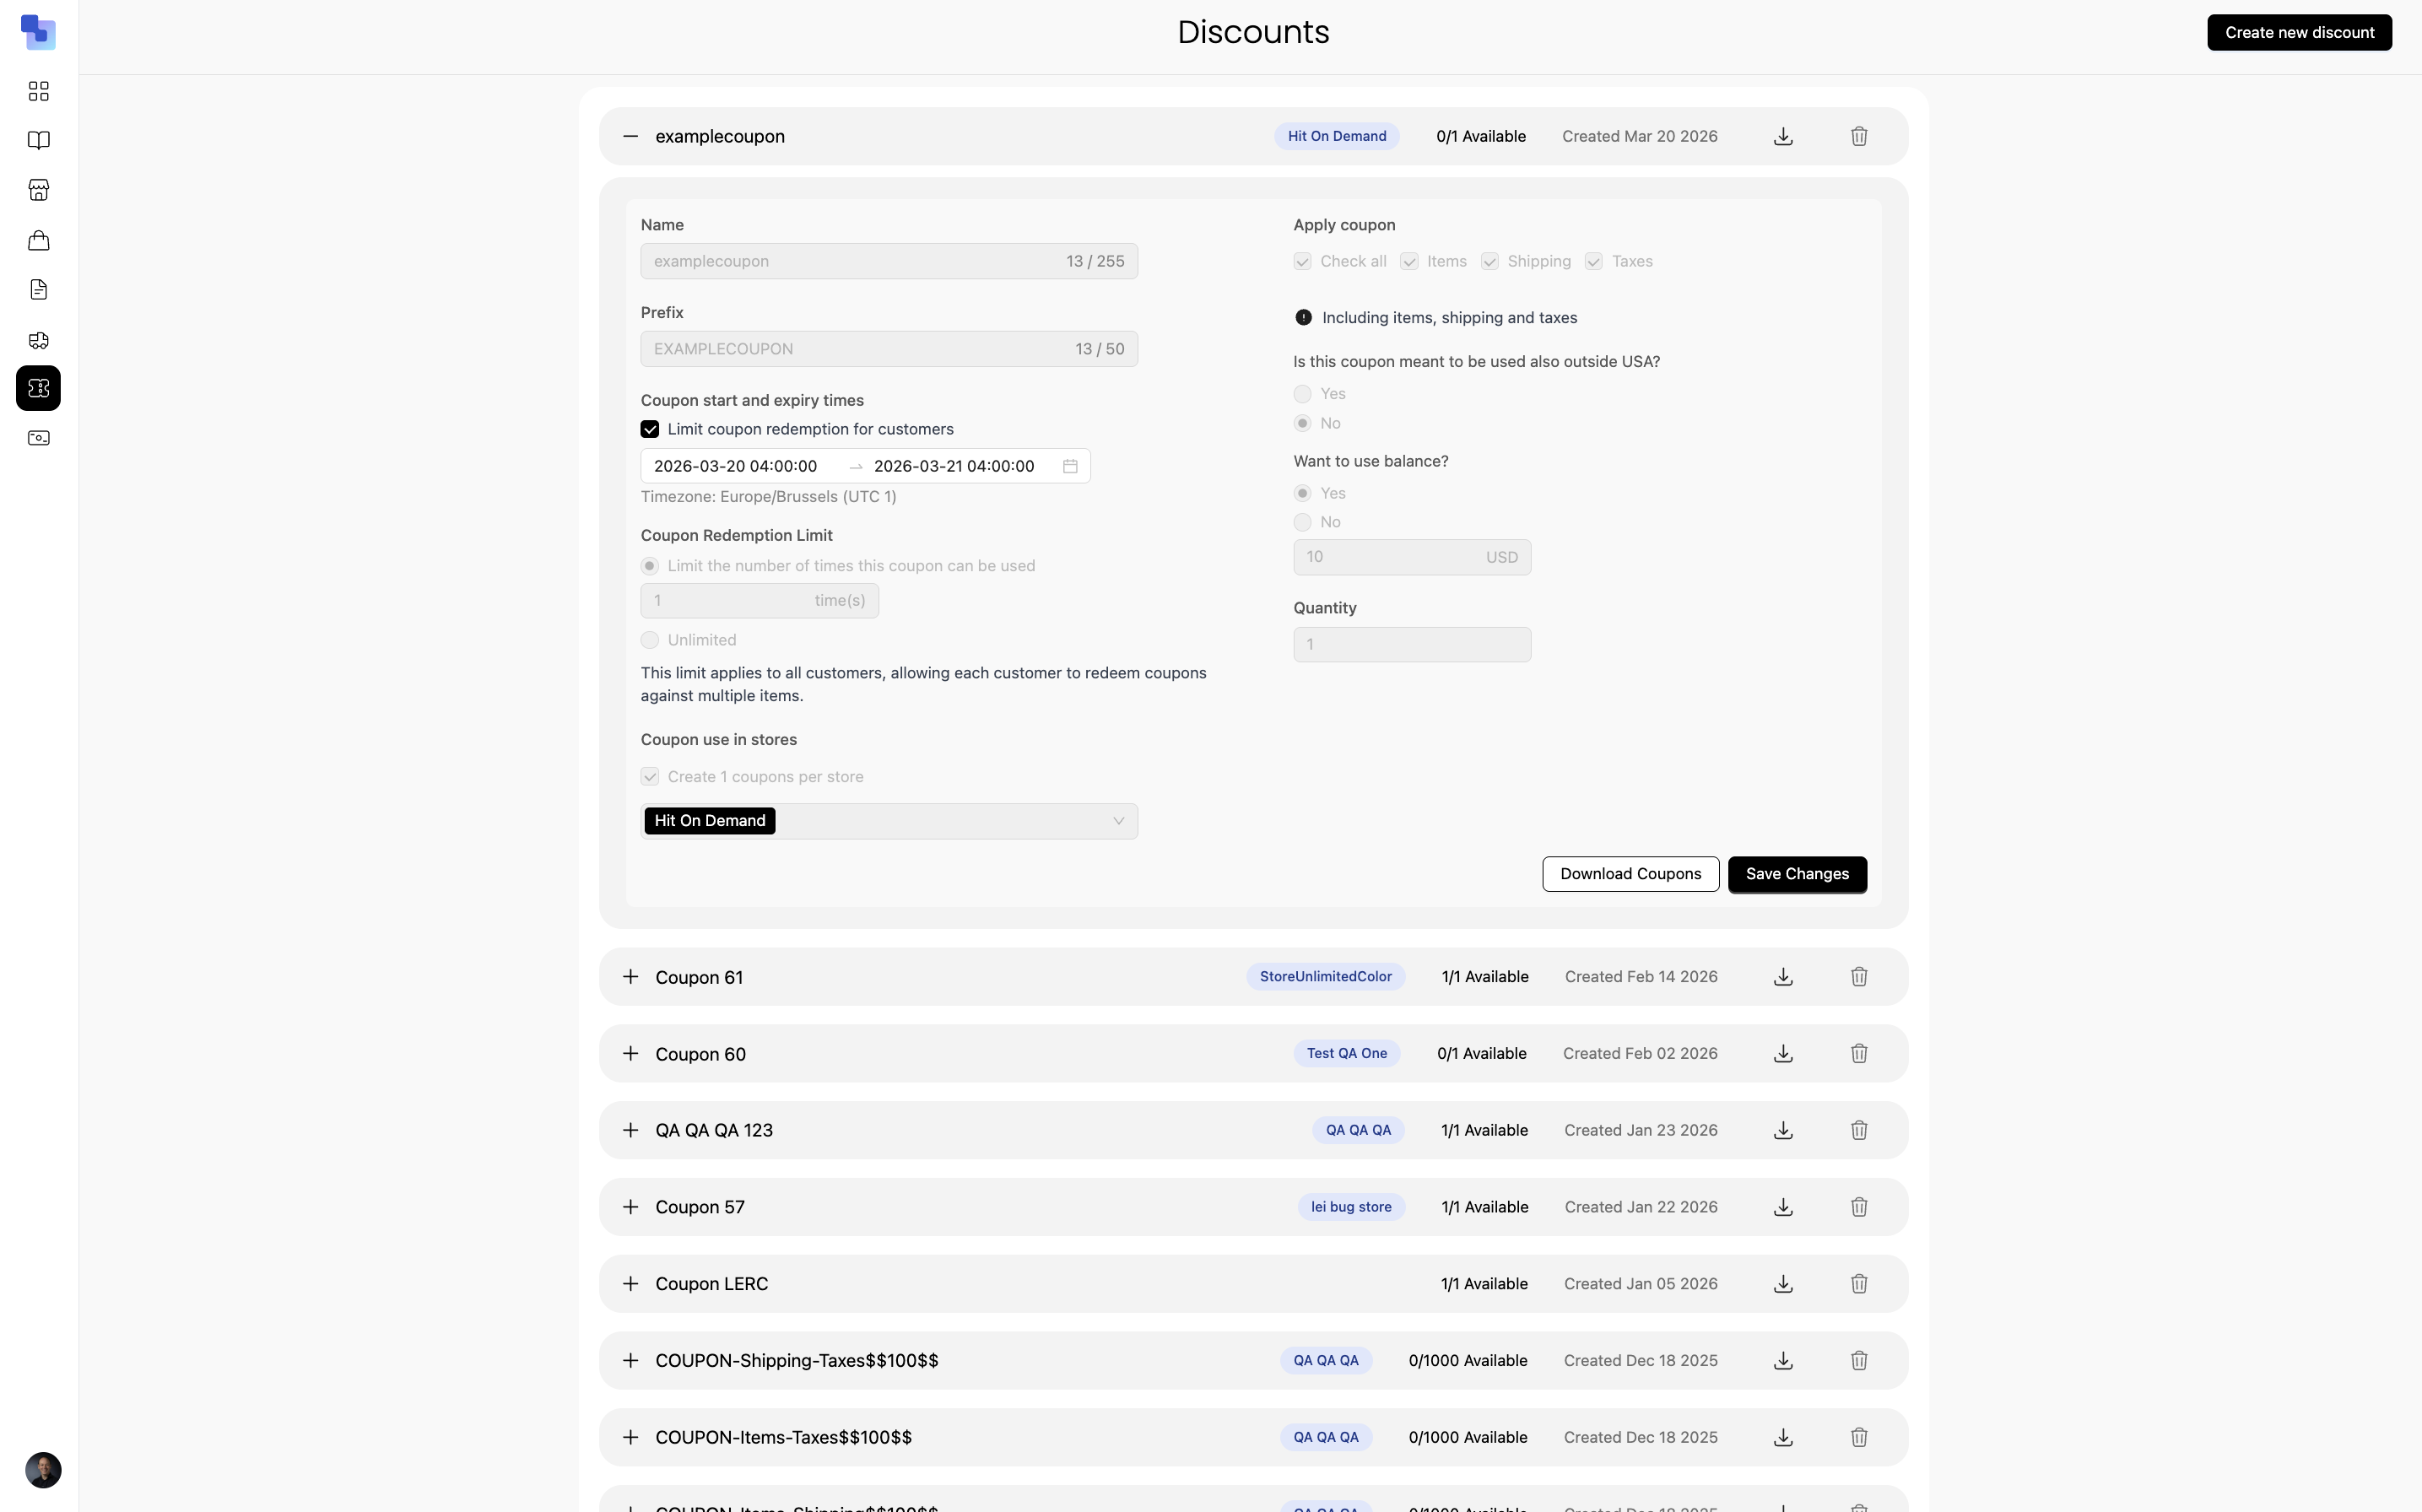
Task: Open the shopping bag icon in sidebar
Action: pyautogui.click(x=38, y=240)
